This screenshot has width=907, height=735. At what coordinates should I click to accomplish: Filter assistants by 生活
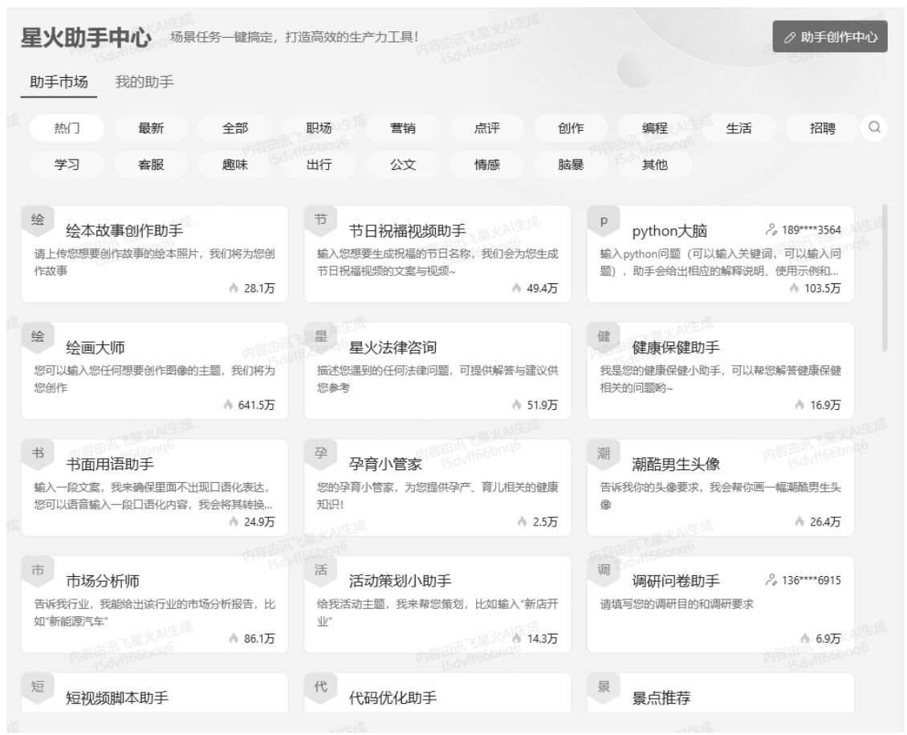point(738,128)
